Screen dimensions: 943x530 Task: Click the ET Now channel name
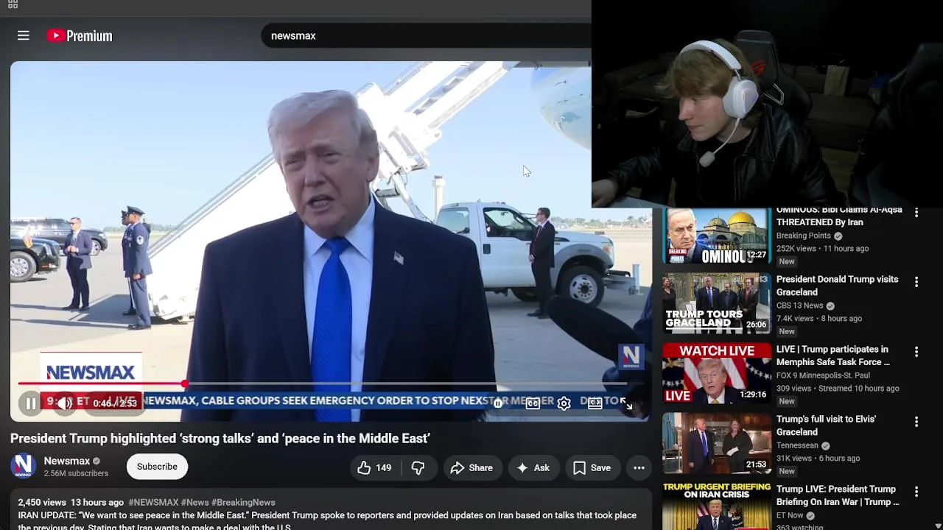click(x=790, y=515)
